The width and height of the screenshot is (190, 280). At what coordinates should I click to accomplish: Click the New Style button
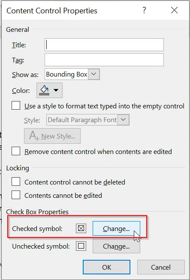(52, 136)
